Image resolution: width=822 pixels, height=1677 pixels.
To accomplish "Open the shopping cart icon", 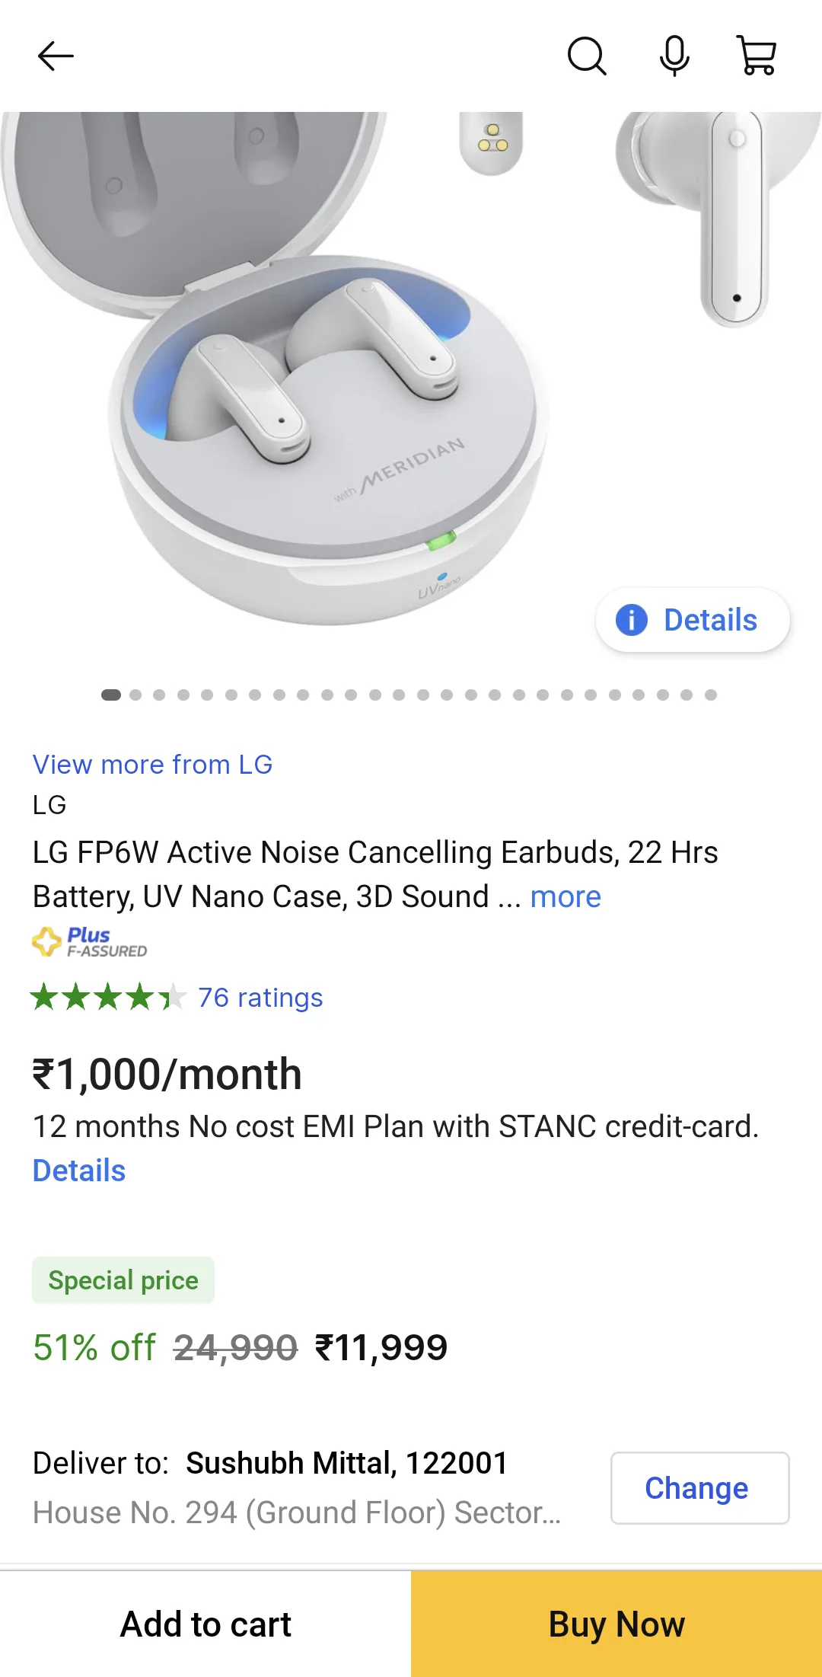I will tap(757, 56).
